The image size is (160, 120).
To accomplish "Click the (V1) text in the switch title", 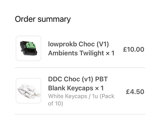I will click(103, 44).
